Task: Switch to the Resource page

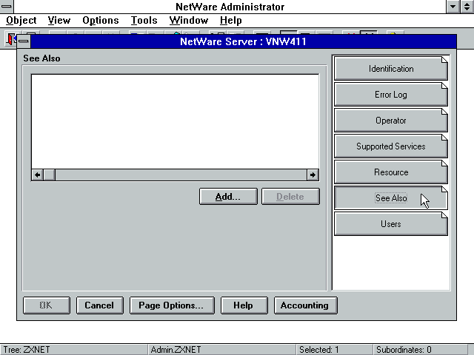Action: point(390,172)
